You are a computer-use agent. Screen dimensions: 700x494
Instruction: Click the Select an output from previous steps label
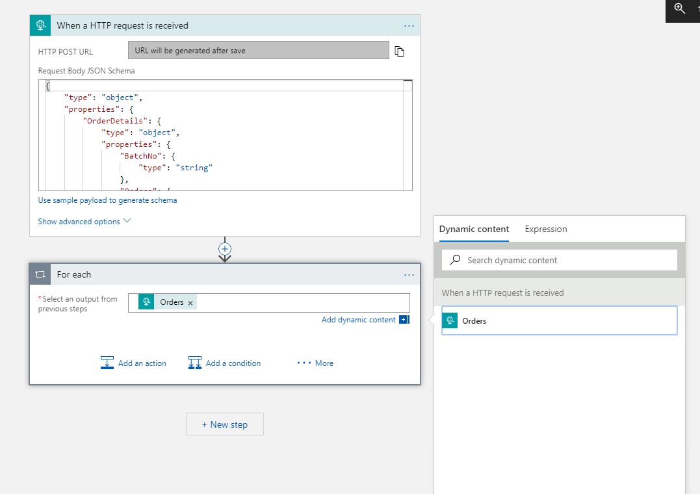(x=78, y=304)
